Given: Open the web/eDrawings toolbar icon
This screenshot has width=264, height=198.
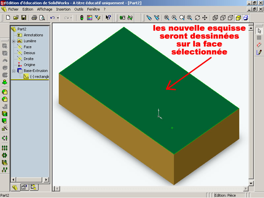Looking at the screenshot, I should (122, 17).
